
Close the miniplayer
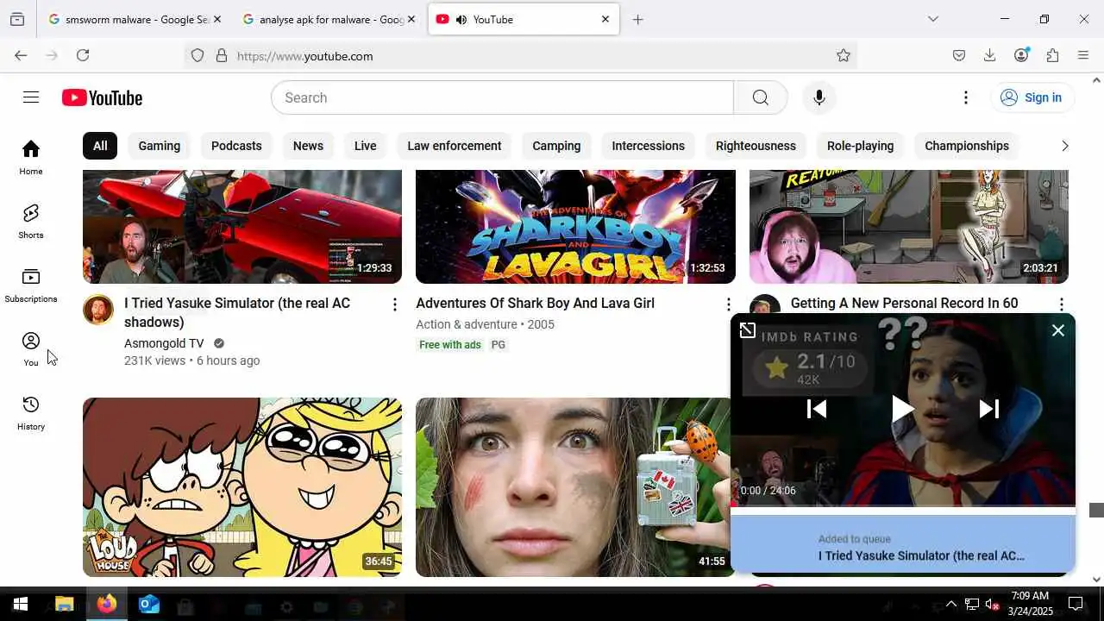point(1058,330)
